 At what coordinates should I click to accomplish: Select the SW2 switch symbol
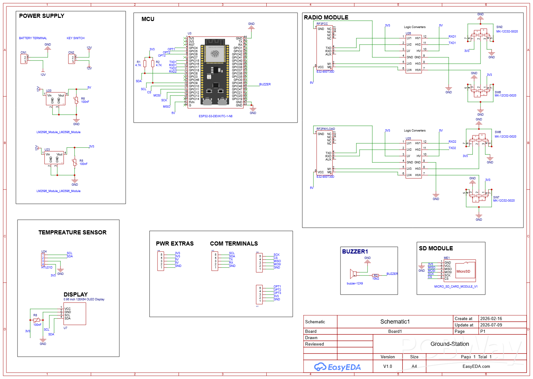pyautogui.click(x=480, y=34)
